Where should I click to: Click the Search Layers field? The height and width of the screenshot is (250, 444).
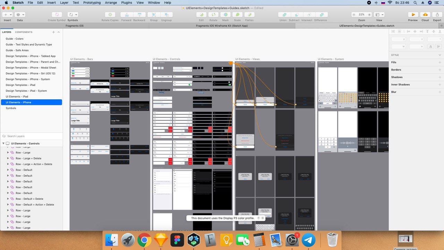tap(31, 136)
